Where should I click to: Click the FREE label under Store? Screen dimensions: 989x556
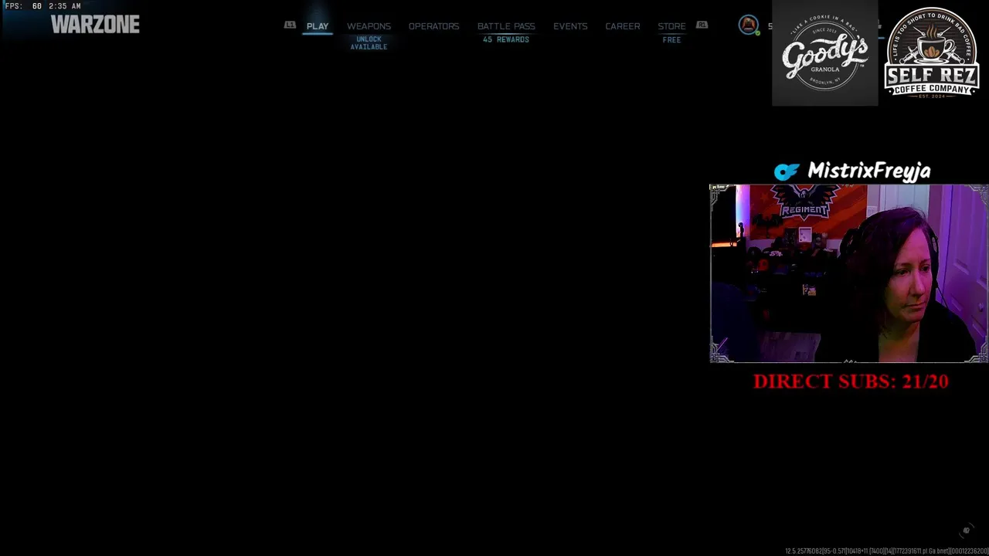pos(671,40)
